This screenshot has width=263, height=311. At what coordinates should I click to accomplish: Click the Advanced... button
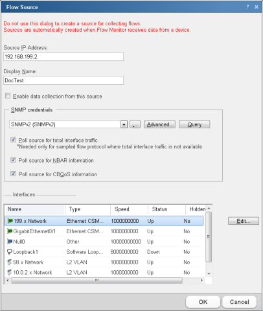pyautogui.click(x=160, y=124)
